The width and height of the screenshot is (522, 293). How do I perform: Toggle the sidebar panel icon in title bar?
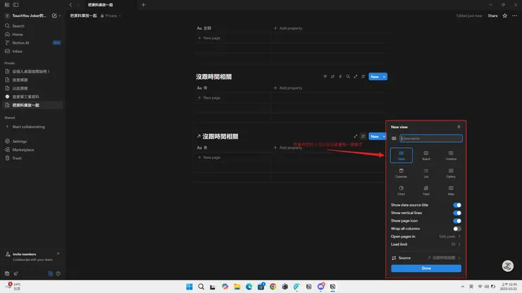[16, 5]
